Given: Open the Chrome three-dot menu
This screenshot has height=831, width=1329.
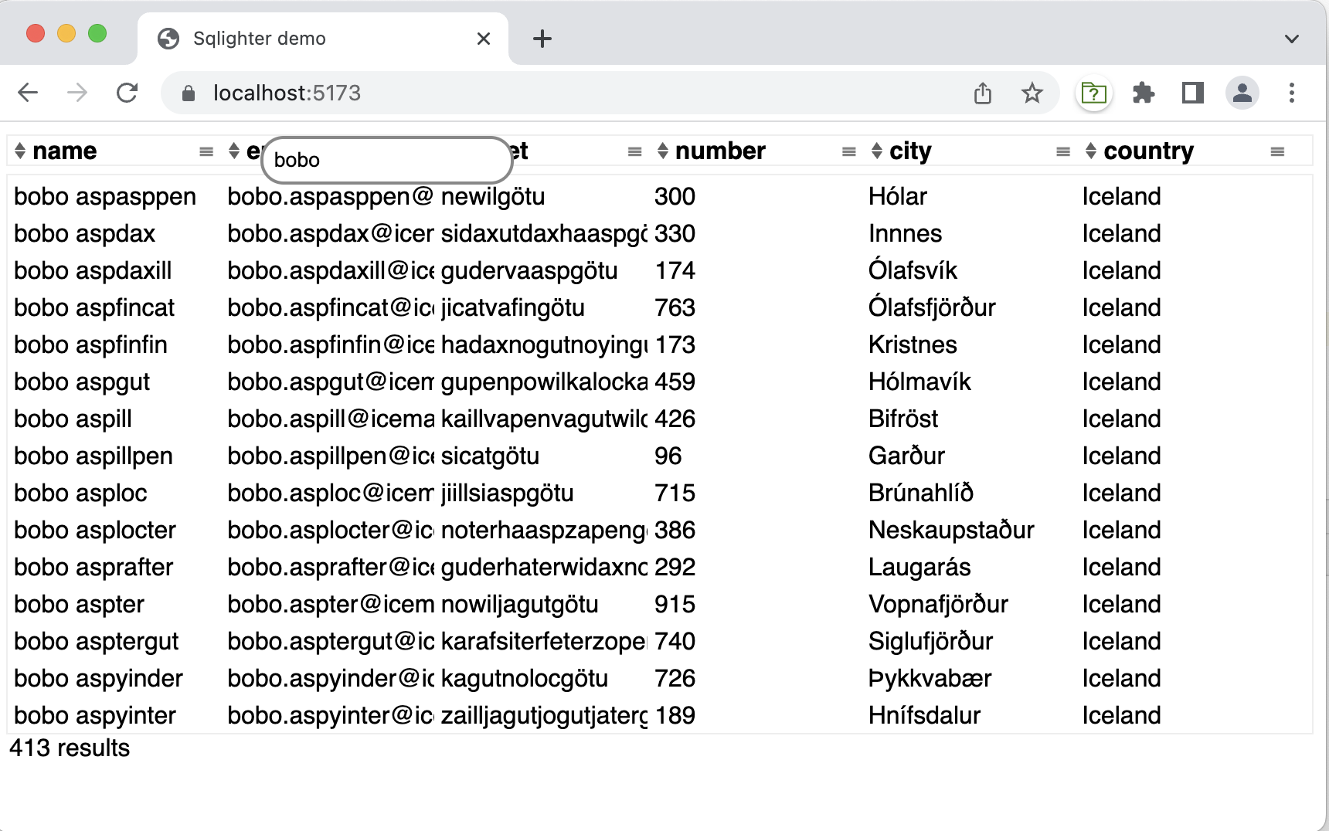Looking at the screenshot, I should 1291,93.
